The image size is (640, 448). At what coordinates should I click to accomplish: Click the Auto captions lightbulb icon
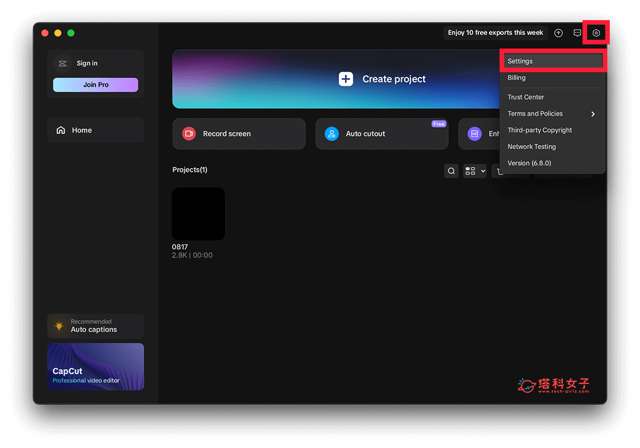(x=58, y=325)
